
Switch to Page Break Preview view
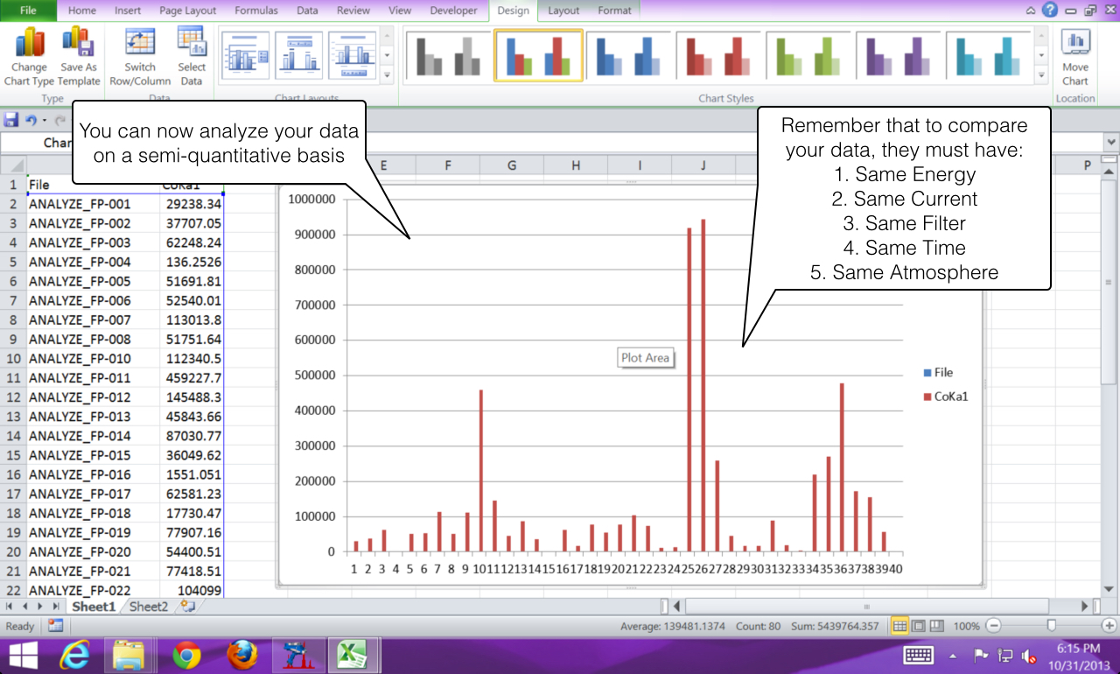tap(937, 626)
